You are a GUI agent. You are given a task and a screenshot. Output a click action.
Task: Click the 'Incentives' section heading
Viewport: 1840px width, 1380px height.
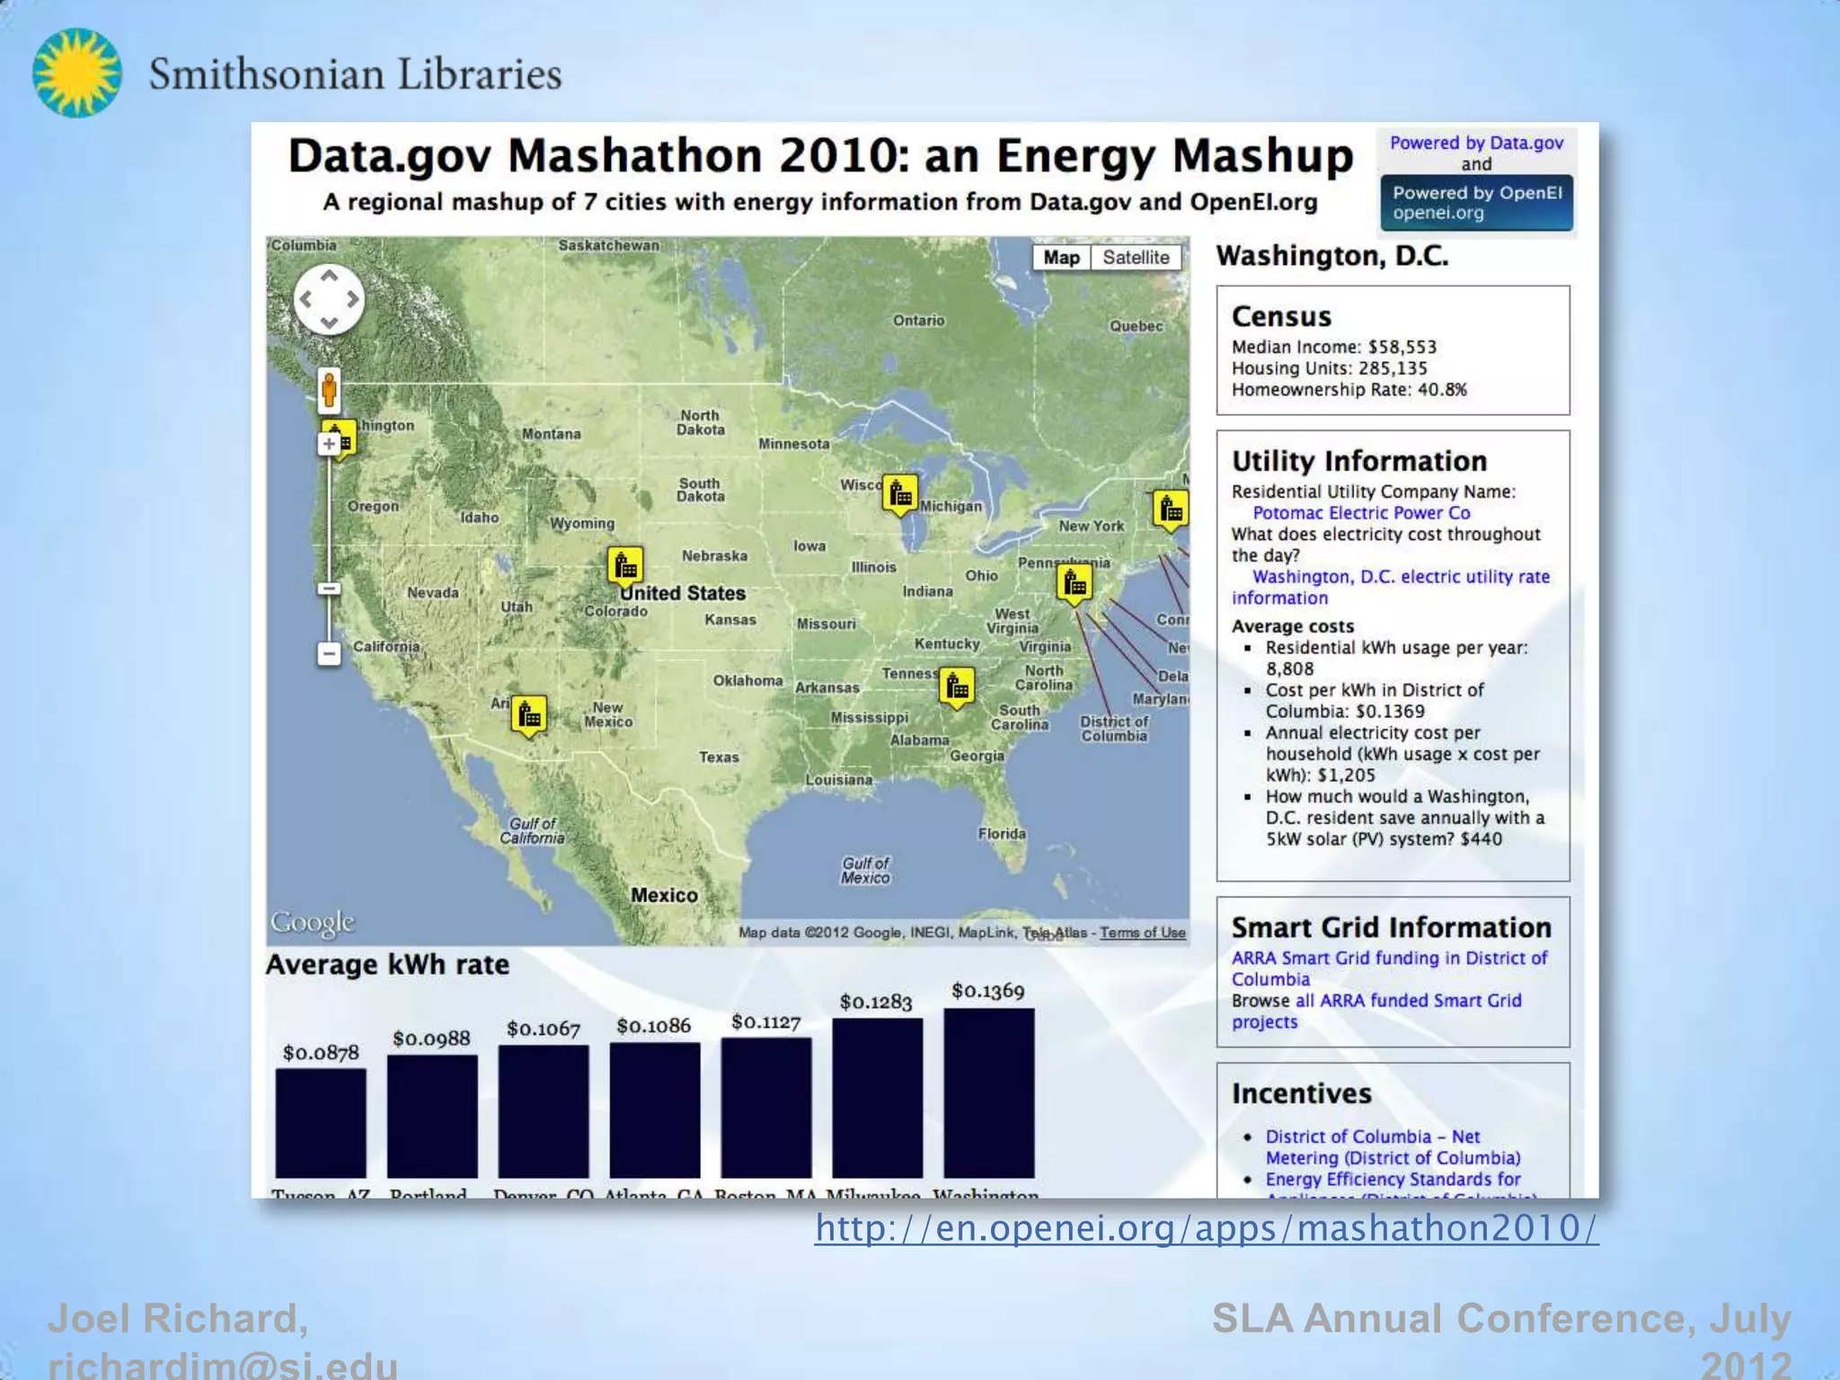(x=1301, y=1093)
